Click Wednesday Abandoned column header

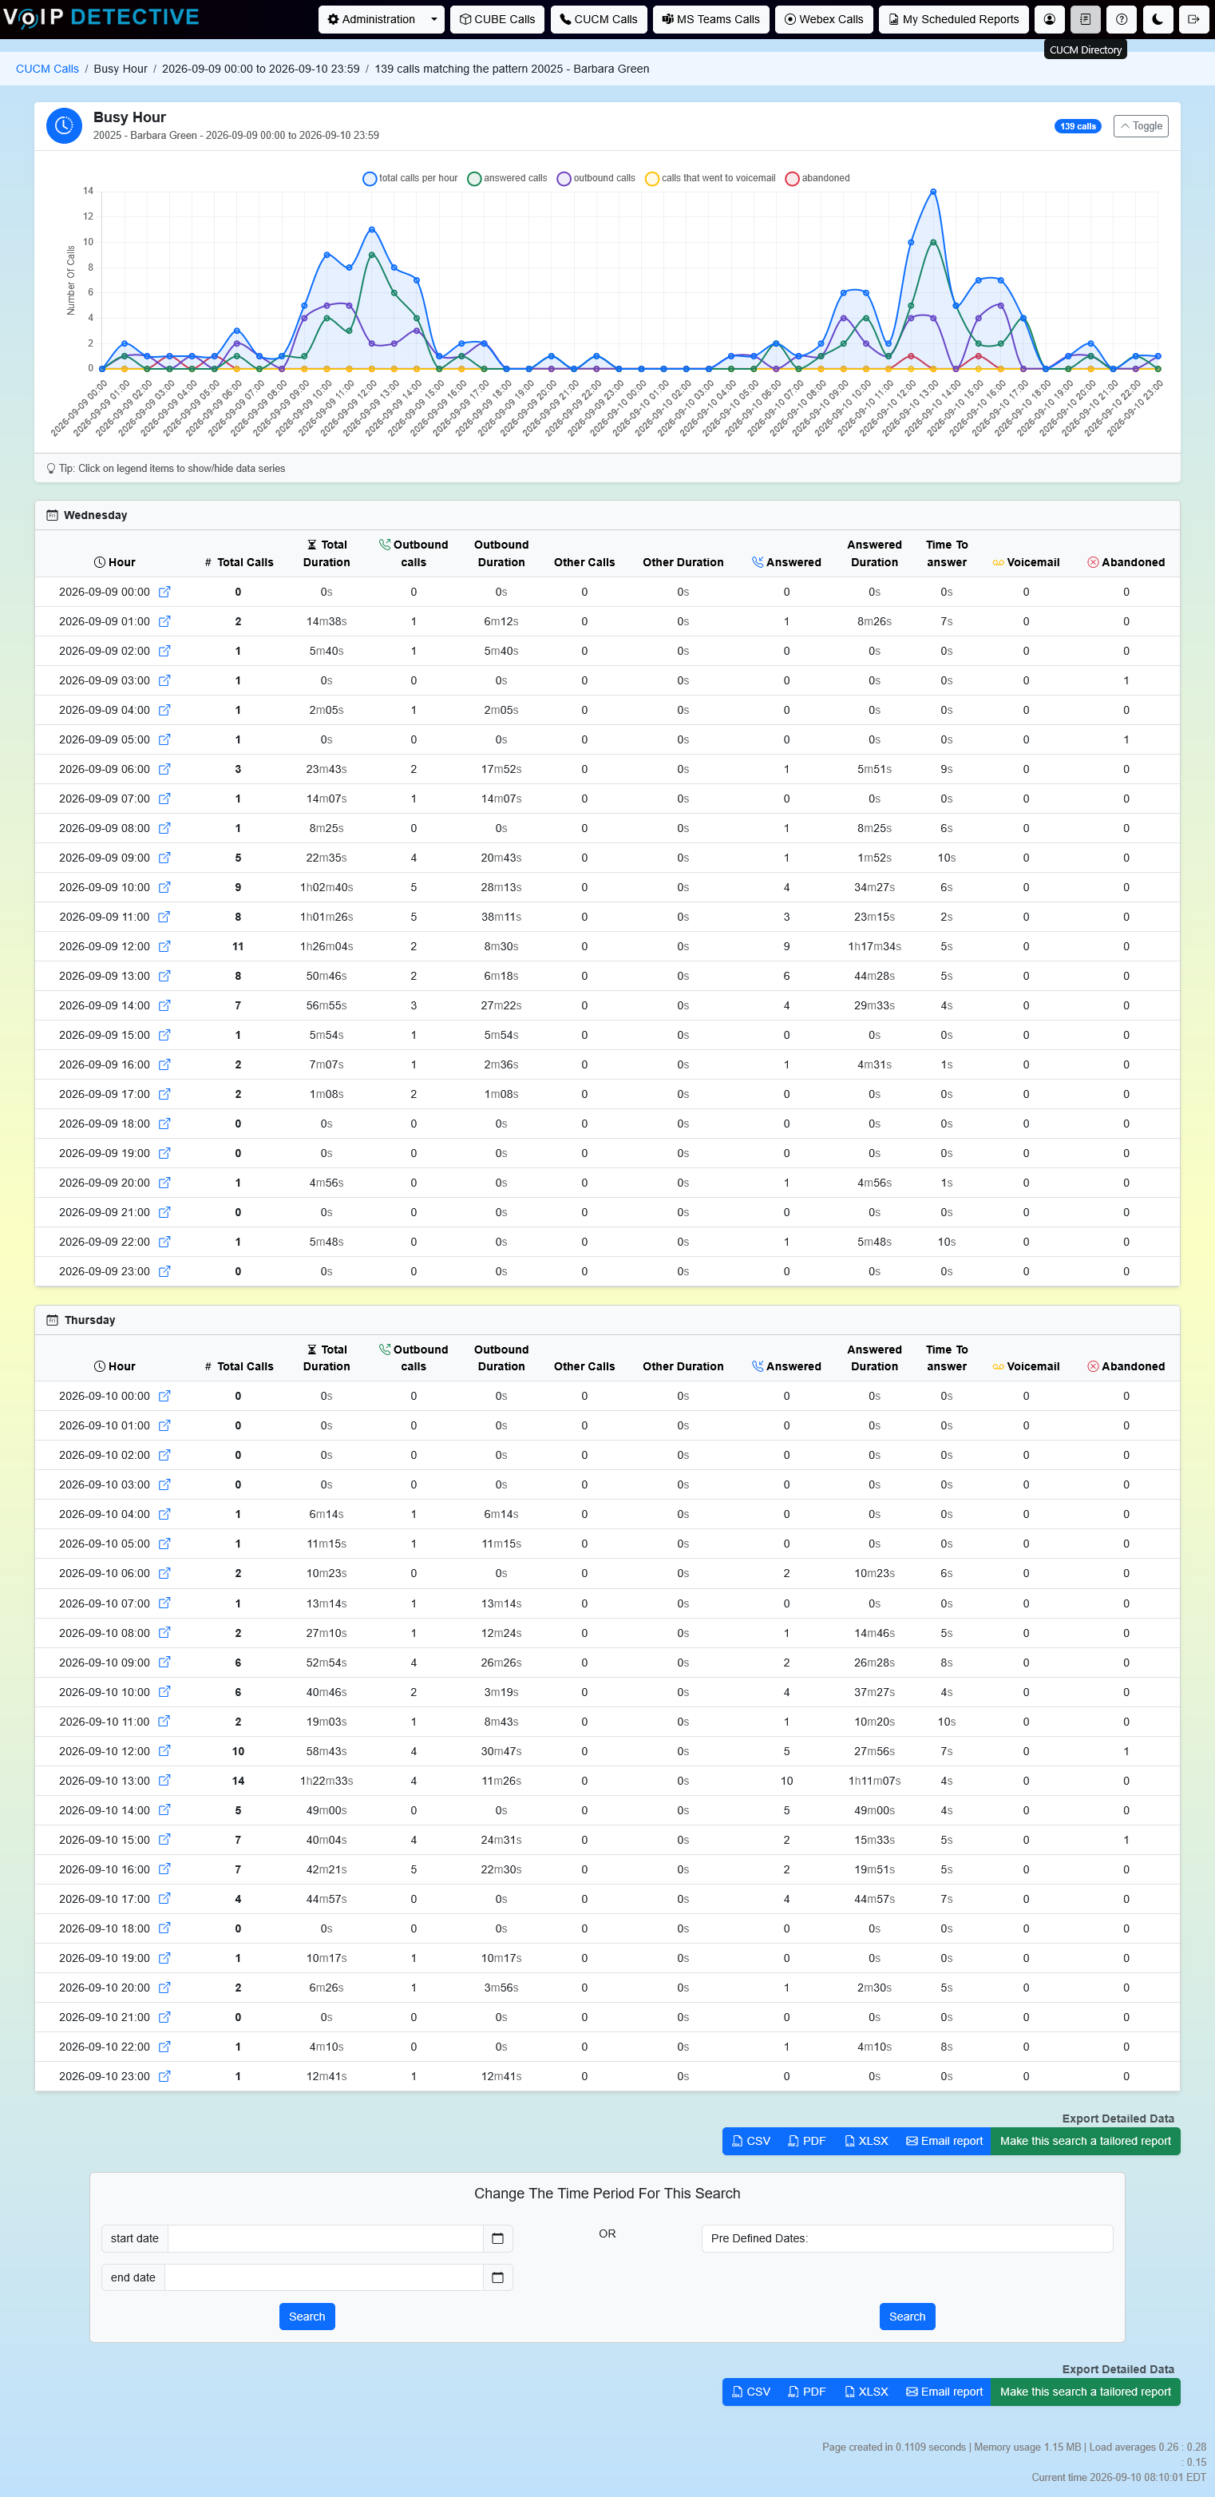click(x=1126, y=562)
